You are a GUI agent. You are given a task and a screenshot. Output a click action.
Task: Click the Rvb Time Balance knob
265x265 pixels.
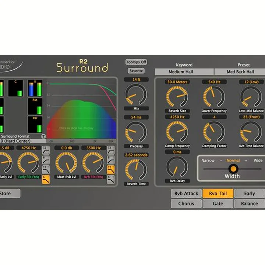(x=251, y=132)
